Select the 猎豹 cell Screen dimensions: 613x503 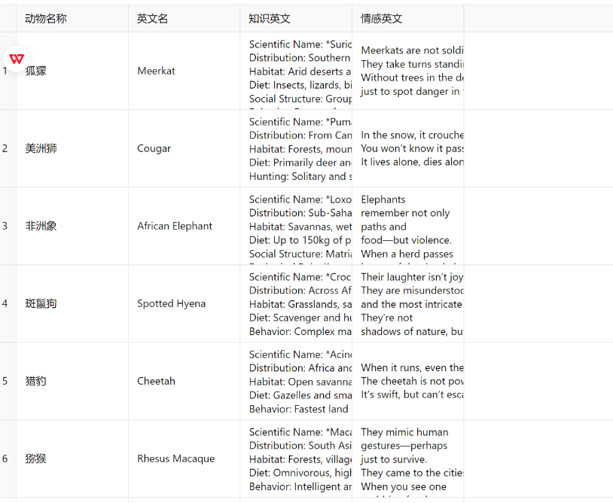(x=35, y=381)
